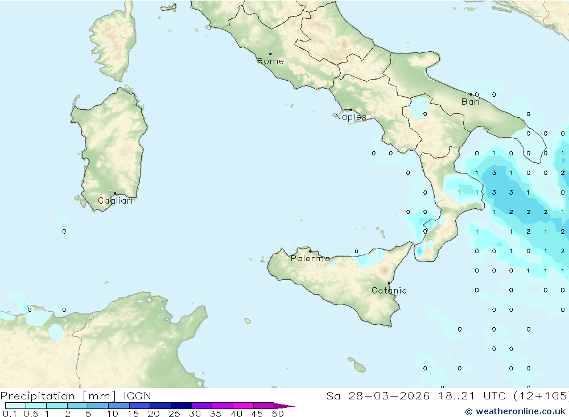Pick the legend swatch between 30 and 35

[x=201, y=406]
